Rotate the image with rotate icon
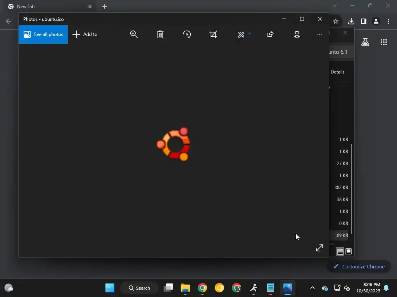Viewport: 397px width, 297px height. (187, 34)
